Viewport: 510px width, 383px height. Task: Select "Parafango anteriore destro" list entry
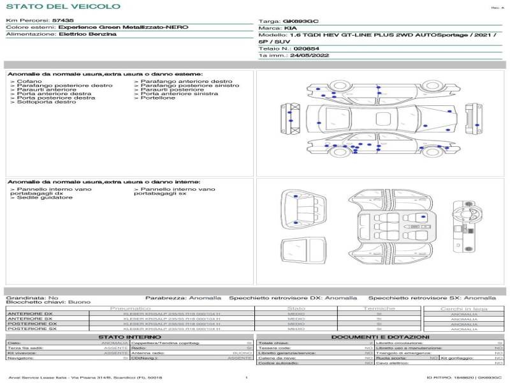point(186,82)
